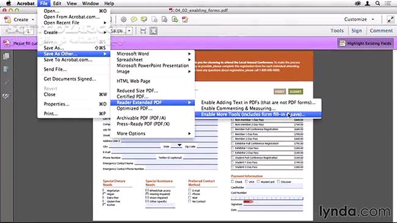Screen dimensions: 397x223
Task: Select the yellow sticky note comment tool
Action: (x=134, y=19)
